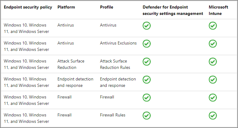This screenshot has height=128, width=238.
Task: Click Defender checkmark in Firewall profile row
Action: (x=147, y=98)
